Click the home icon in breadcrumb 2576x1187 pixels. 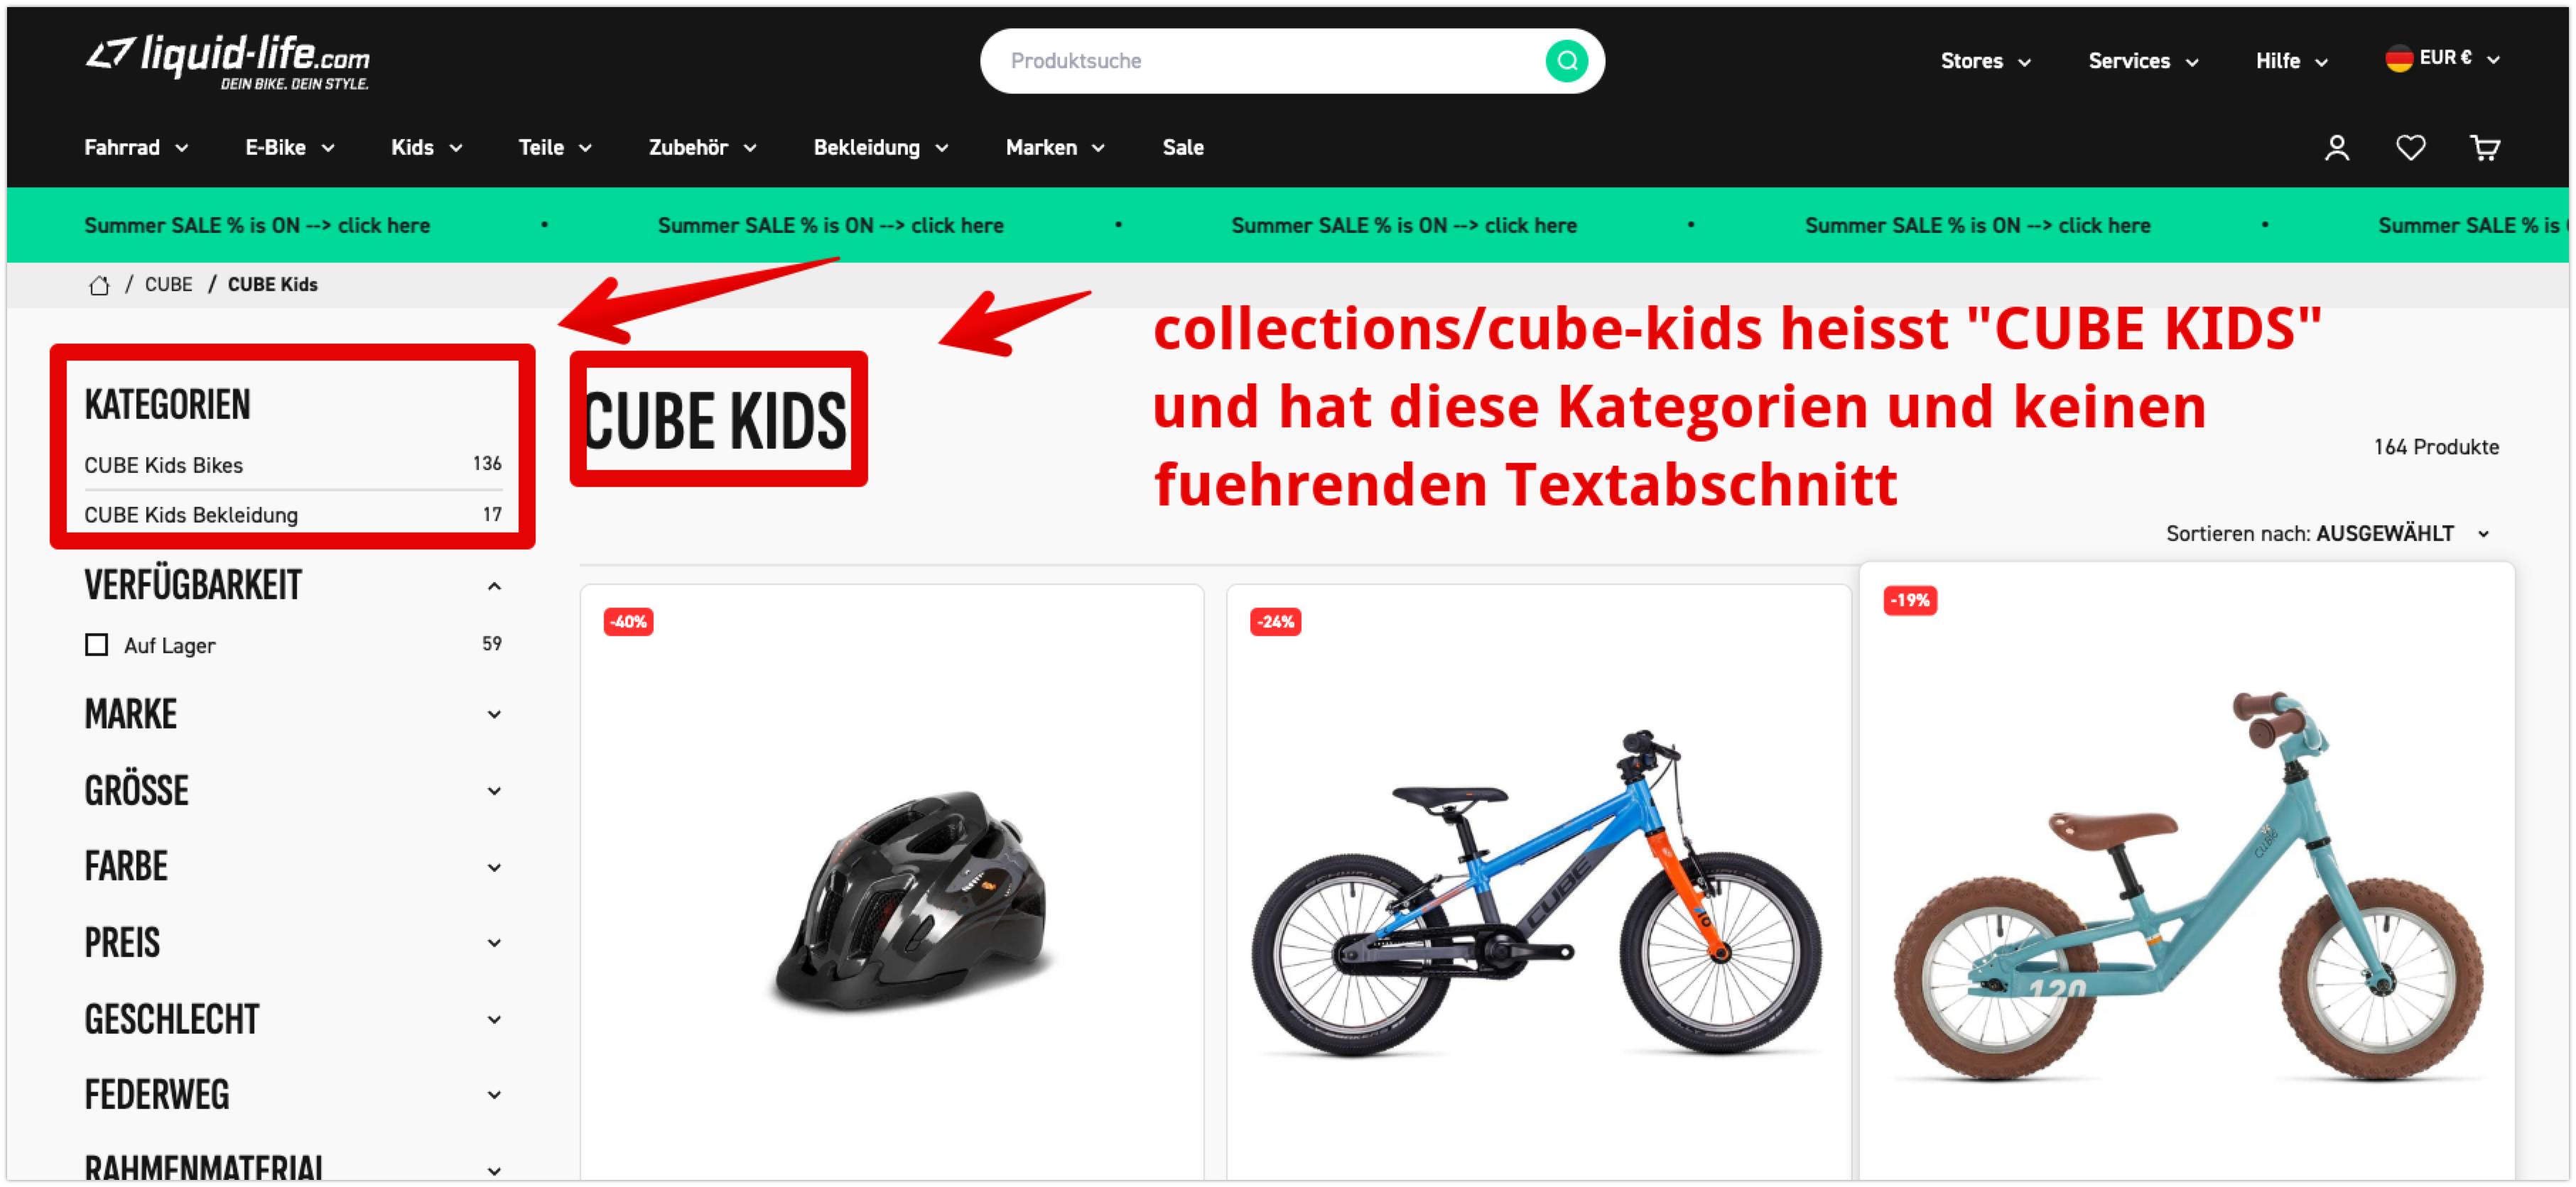[x=99, y=285]
